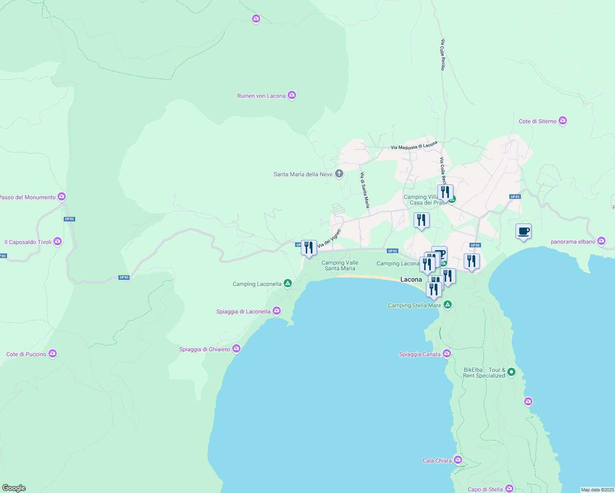Select the Camping Lacona place label

pyautogui.click(x=398, y=263)
